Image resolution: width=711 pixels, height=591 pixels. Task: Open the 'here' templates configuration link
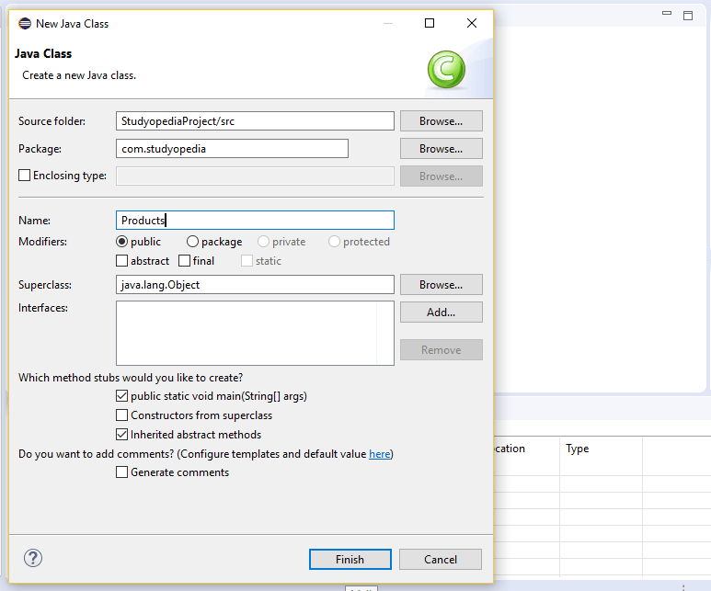(x=380, y=454)
